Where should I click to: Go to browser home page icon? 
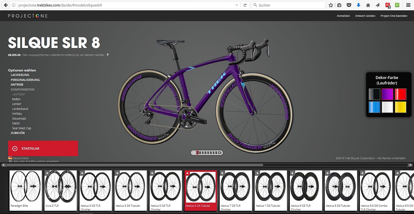(x=368, y=5)
